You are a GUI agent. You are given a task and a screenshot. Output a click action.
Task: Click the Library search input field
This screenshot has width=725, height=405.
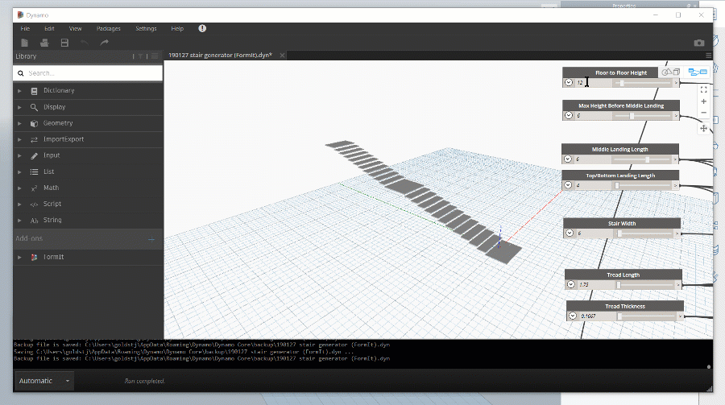(x=88, y=73)
